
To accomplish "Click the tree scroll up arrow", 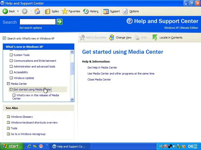I will pos(72,52).
